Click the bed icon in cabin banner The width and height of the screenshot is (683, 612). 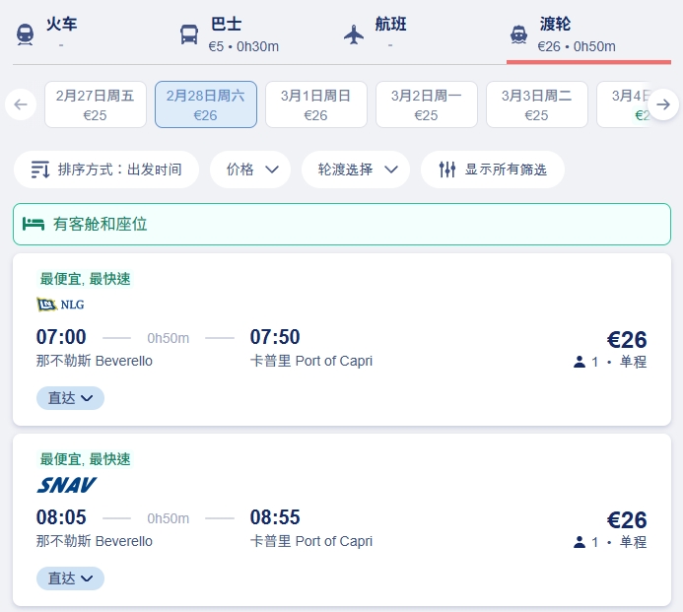[34, 225]
